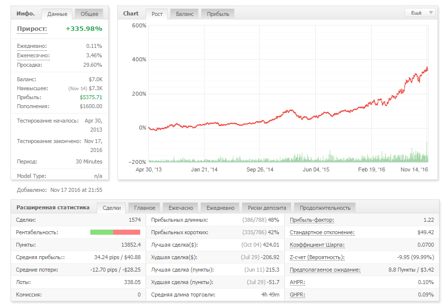Click the Рентабельность green-red bar
Screen dimensions: 442x305
coord(115,232)
